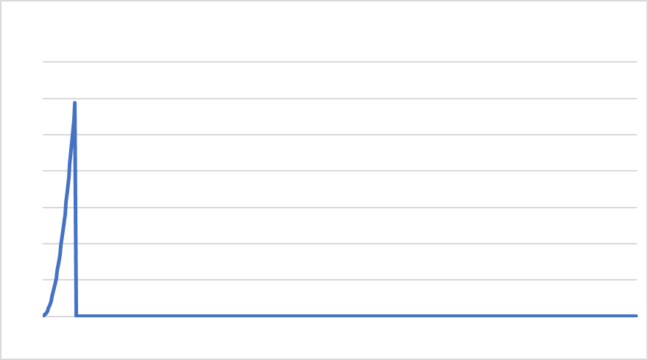
Task: Select the sixth gridline from the top
Action: click(339, 244)
